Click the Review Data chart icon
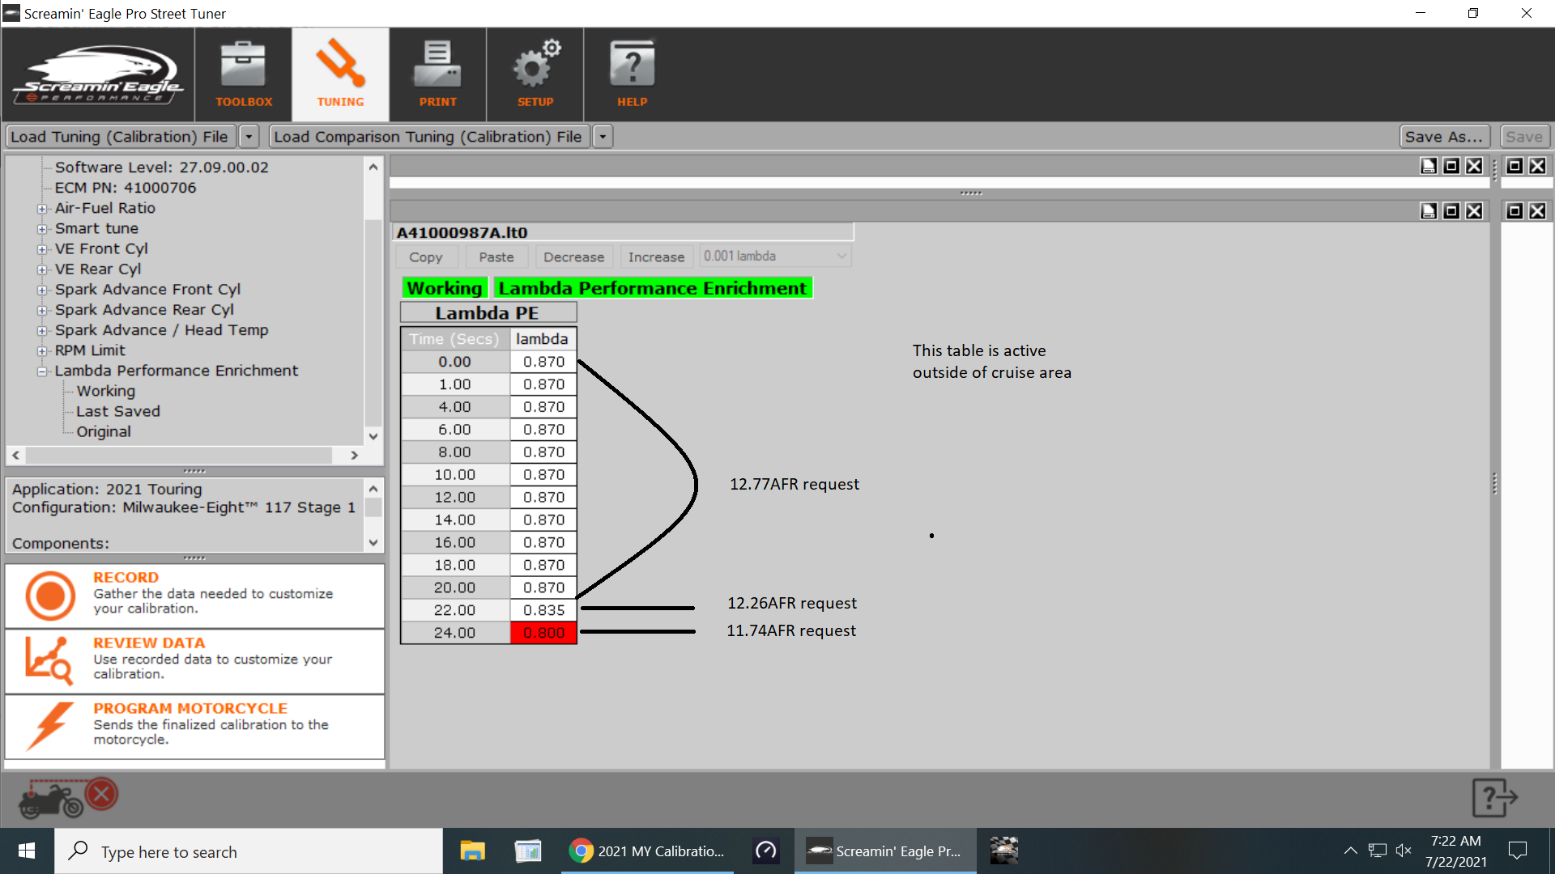Viewport: 1555px width, 874px height. coord(49,660)
